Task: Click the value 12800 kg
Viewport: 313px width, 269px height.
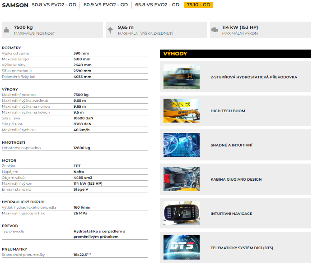Action: pos(82,148)
